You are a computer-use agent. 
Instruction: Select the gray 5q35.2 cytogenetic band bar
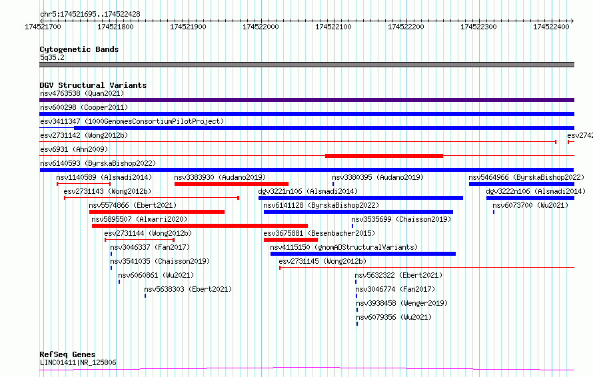tap(306, 65)
